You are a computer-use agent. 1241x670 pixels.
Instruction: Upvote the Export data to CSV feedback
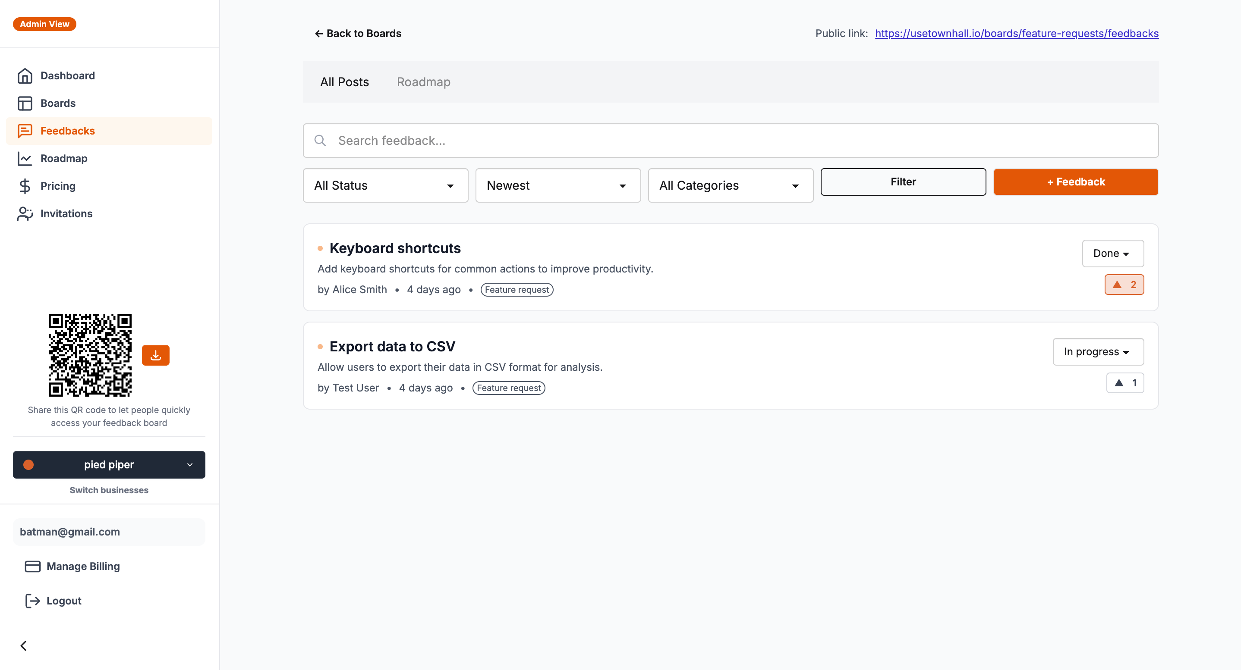[x=1125, y=383]
